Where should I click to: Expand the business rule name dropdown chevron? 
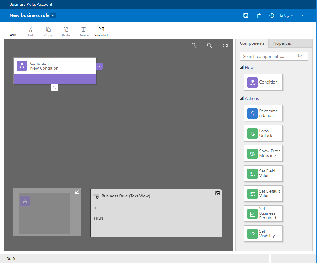(53, 15)
